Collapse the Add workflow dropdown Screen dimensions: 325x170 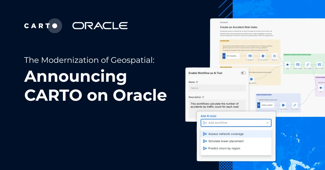point(267,123)
